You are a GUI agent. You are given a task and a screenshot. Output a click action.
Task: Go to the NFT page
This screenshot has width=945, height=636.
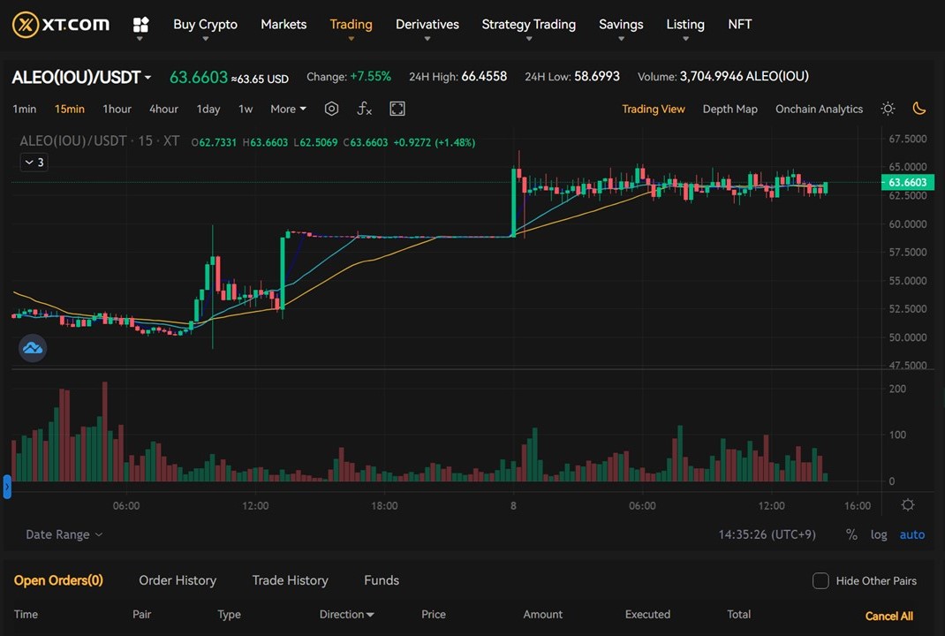739,25
